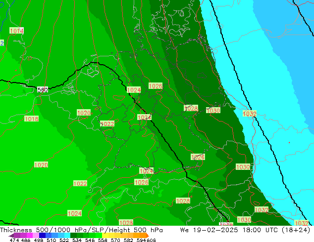Click the 522 legend value
314x242 pixels.
[x=64, y=240]
